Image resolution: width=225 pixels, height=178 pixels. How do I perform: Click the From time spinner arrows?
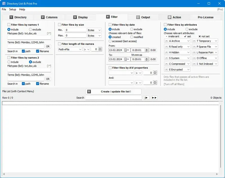pos(147,50)
